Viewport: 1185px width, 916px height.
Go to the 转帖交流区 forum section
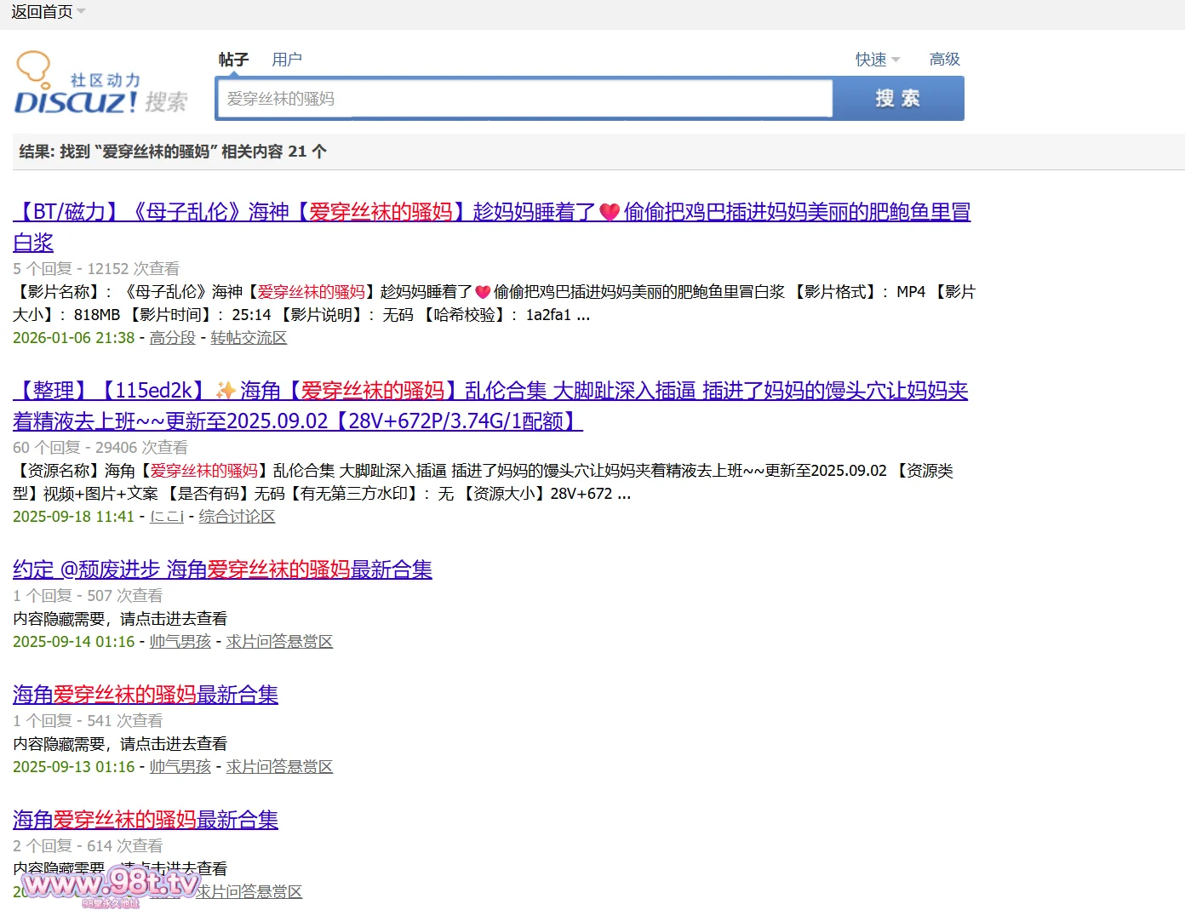point(249,338)
